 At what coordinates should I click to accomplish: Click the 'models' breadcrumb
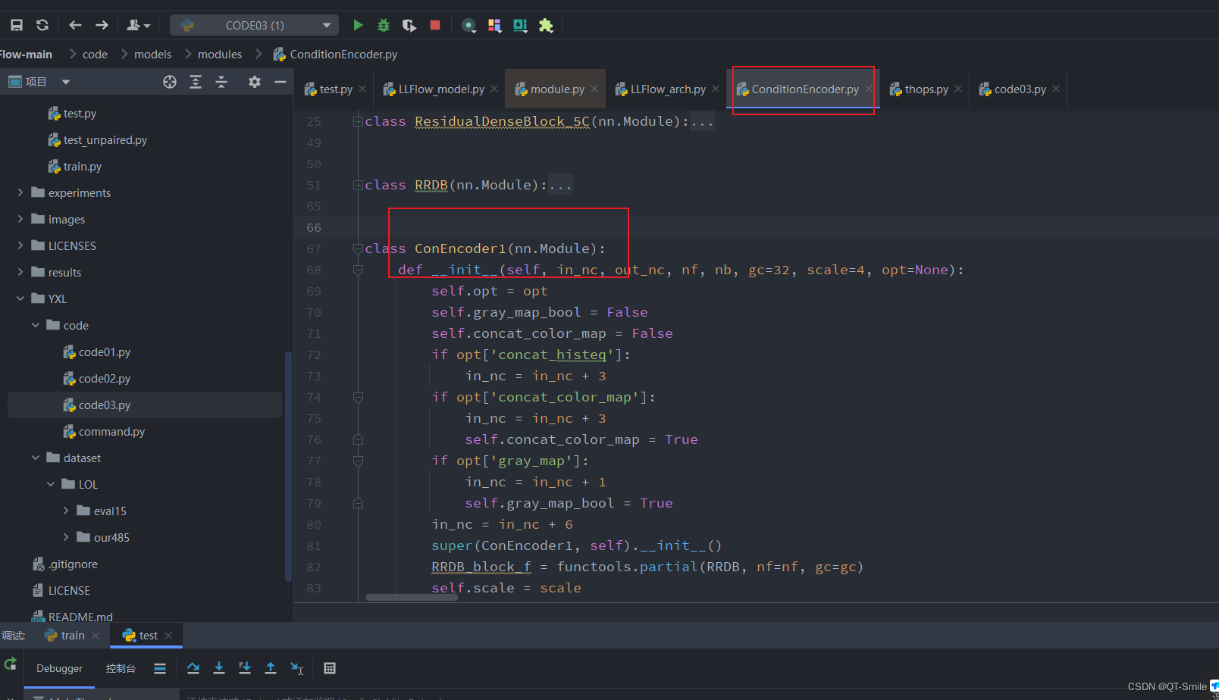point(152,55)
